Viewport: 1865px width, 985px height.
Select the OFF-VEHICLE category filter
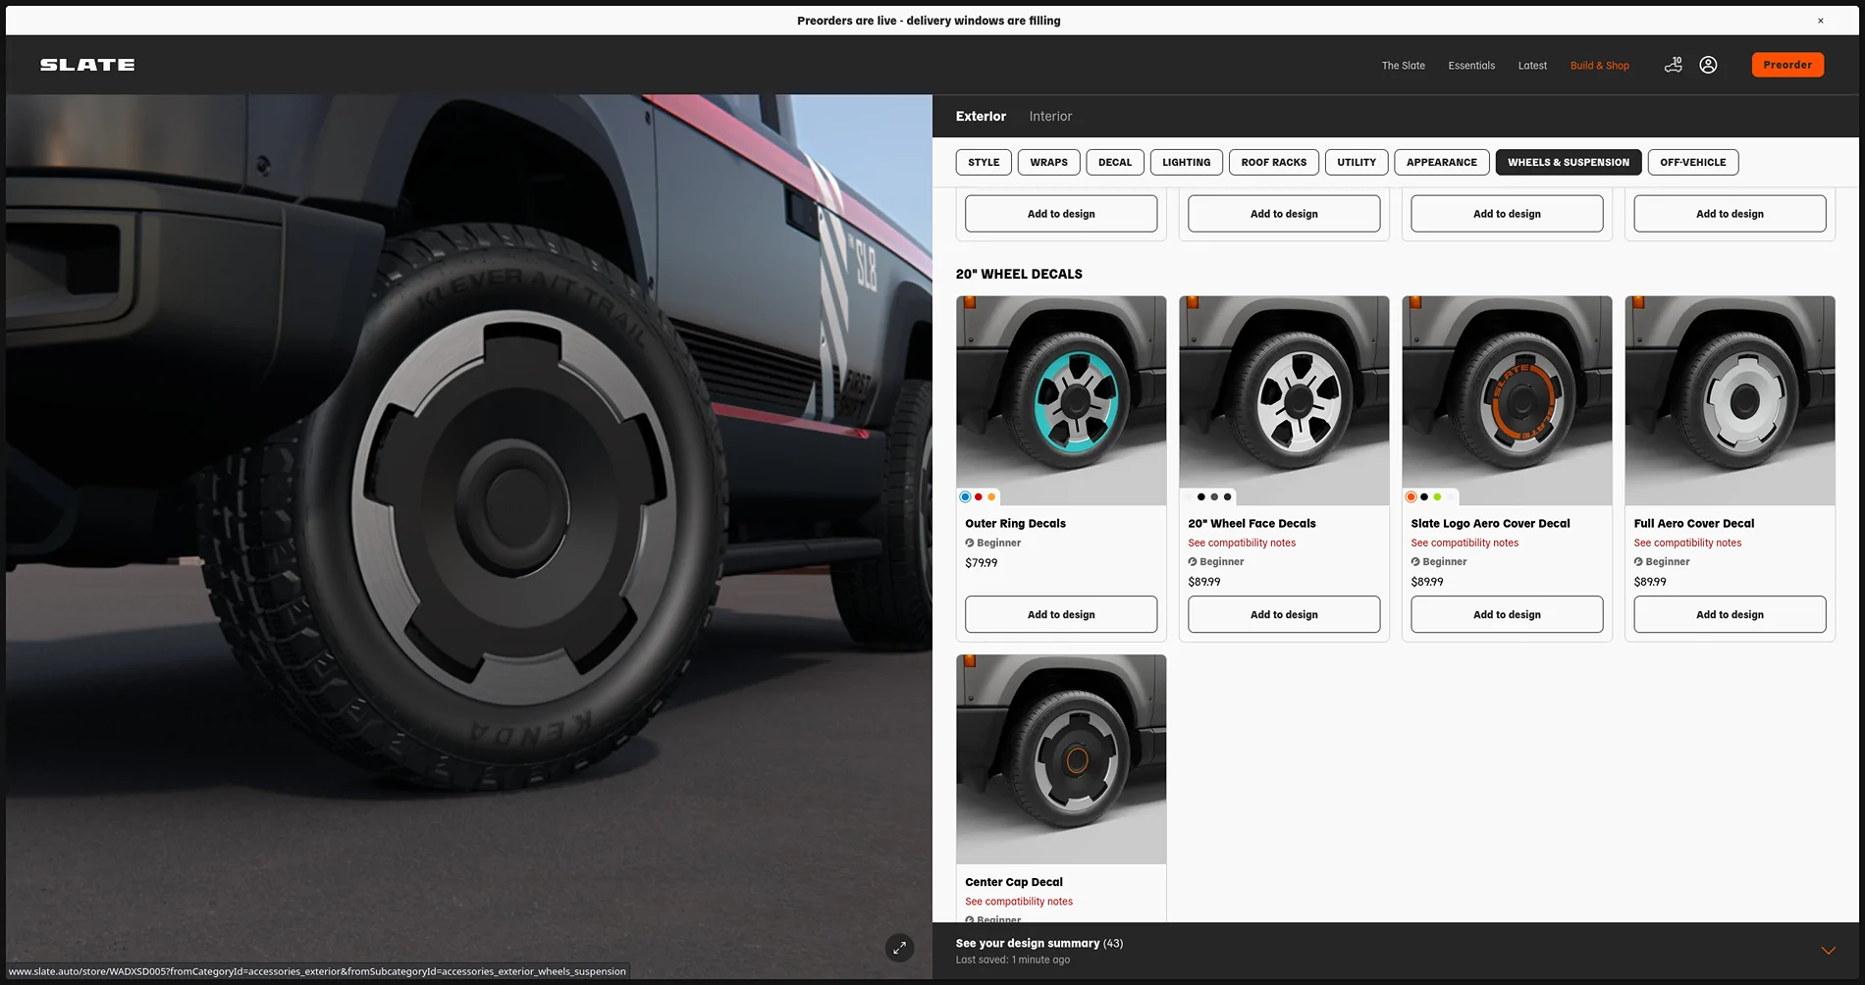[1692, 162]
